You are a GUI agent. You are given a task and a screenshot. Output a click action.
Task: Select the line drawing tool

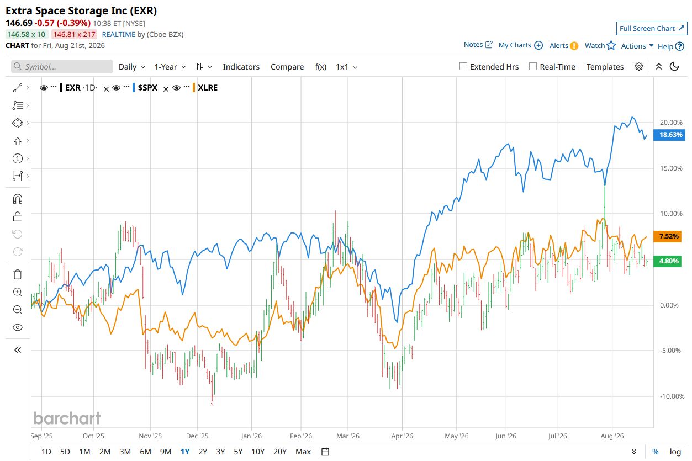[17, 87]
